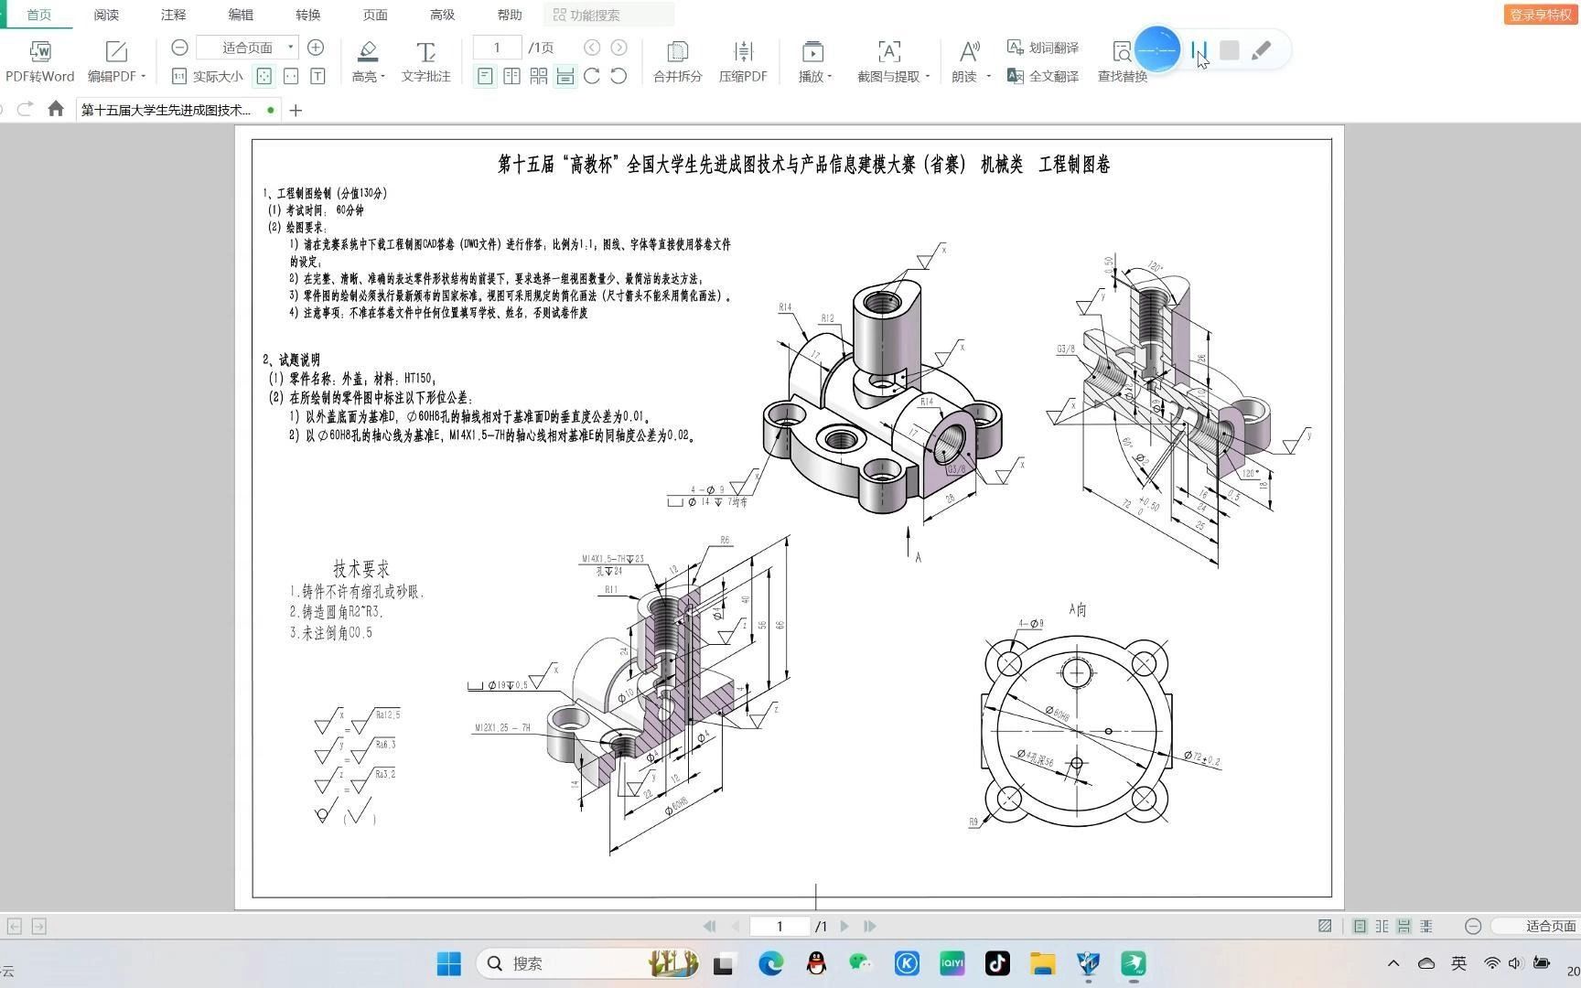The image size is (1581, 988).
Task: Click the 播放 slideshow icon
Action: (812, 51)
